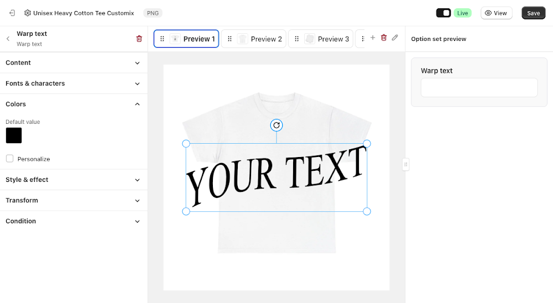The image size is (553, 303).
Task: Delete the preview using red trash icon
Action: click(384, 38)
